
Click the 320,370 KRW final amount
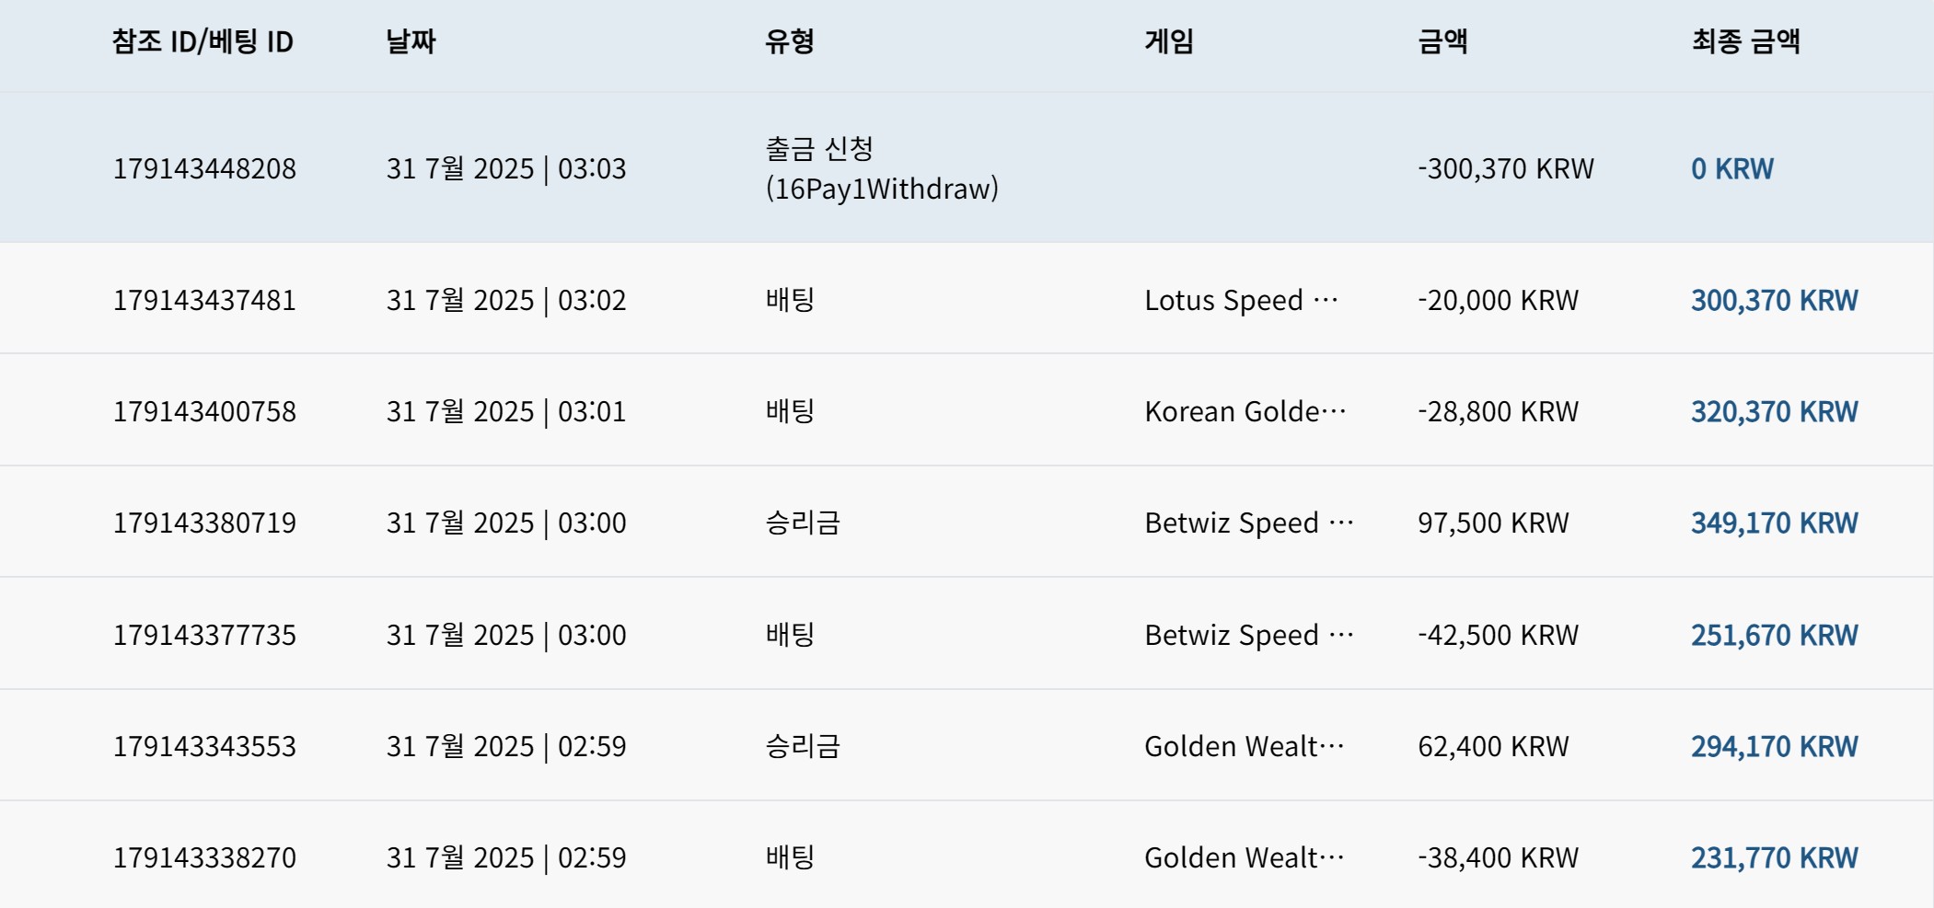tap(1774, 411)
